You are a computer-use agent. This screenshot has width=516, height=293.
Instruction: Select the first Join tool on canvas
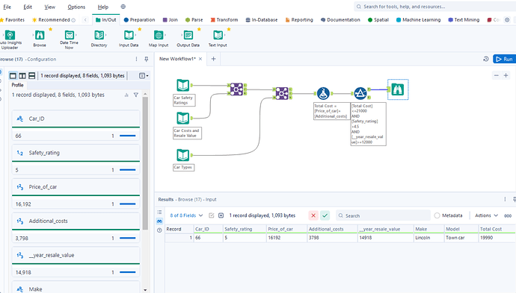[x=236, y=89]
